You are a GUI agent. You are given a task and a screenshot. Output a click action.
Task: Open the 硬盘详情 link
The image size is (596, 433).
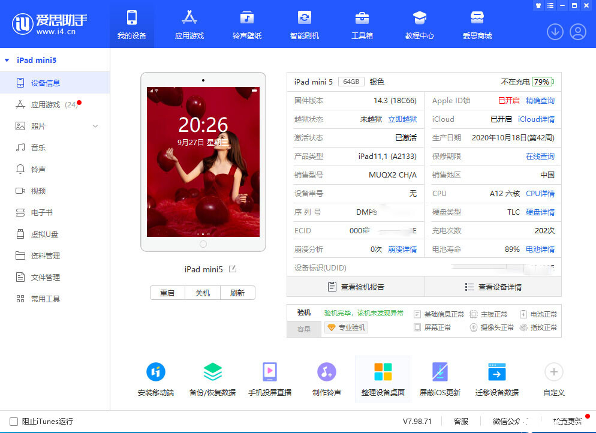[x=540, y=212]
